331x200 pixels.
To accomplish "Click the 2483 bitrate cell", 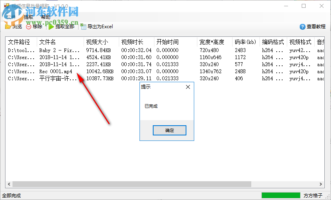I will (x=240, y=50).
